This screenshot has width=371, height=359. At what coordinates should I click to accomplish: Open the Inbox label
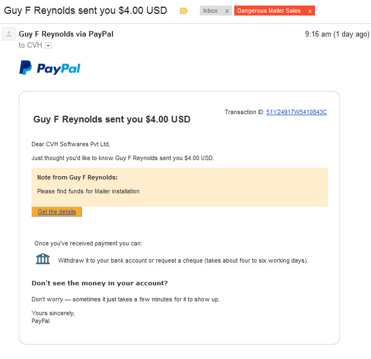(210, 11)
